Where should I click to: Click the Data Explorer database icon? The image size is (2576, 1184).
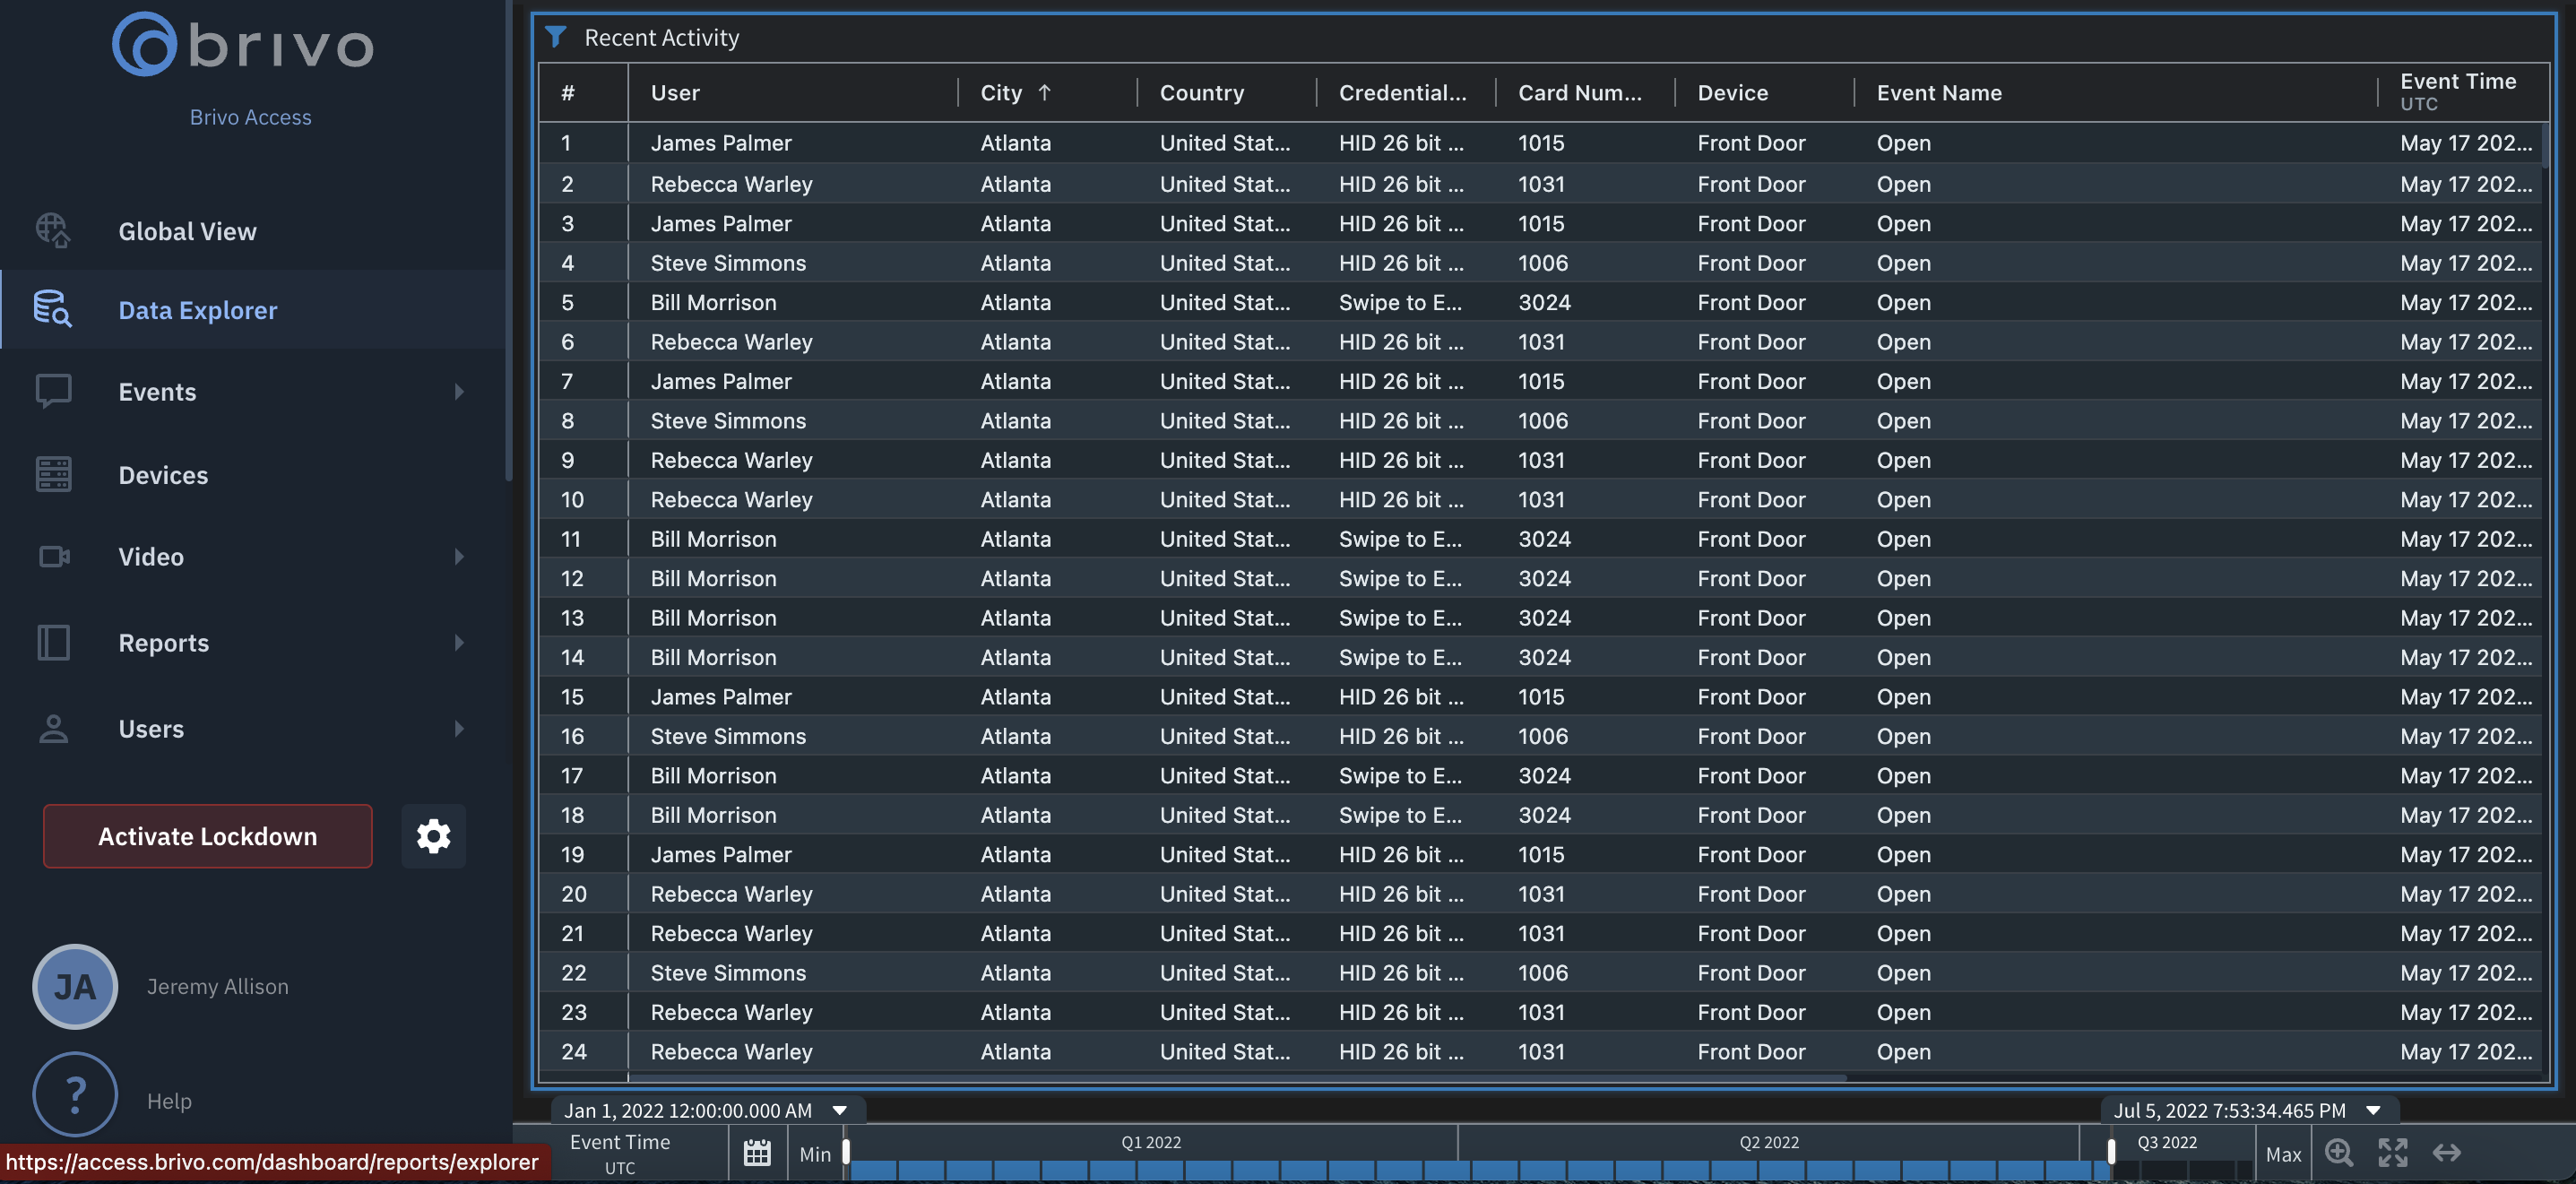click(53, 309)
